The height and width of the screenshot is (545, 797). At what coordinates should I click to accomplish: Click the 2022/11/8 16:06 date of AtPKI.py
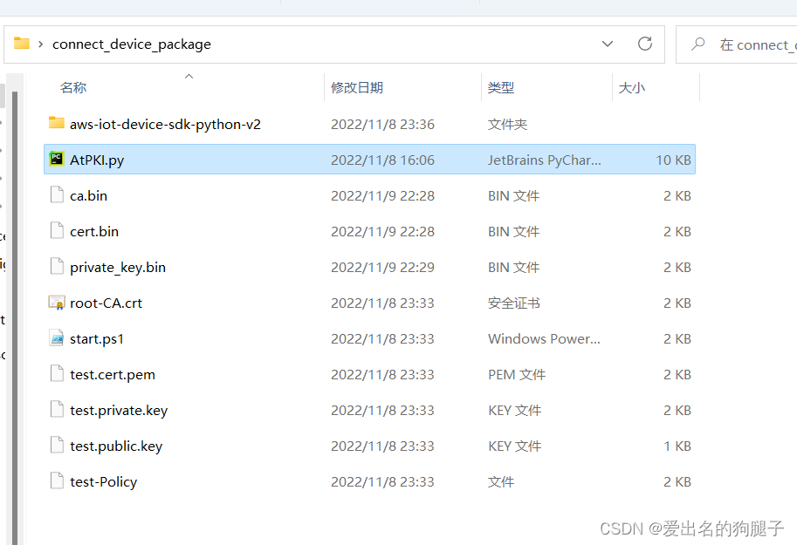coord(382,160)
